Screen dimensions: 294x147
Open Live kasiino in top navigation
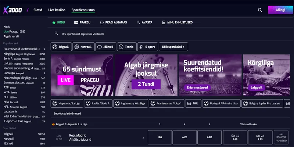coord(57,10)
